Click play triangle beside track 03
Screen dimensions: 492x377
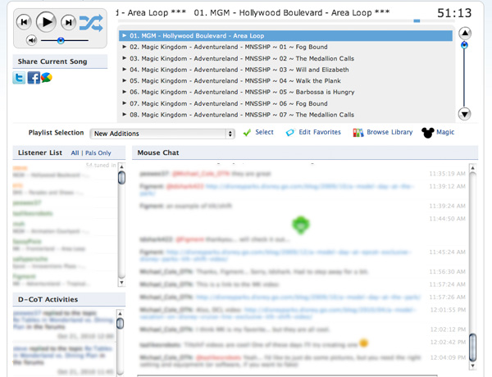(125, 58)
